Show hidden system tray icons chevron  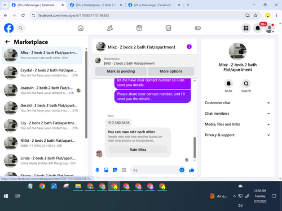[234, 196]
